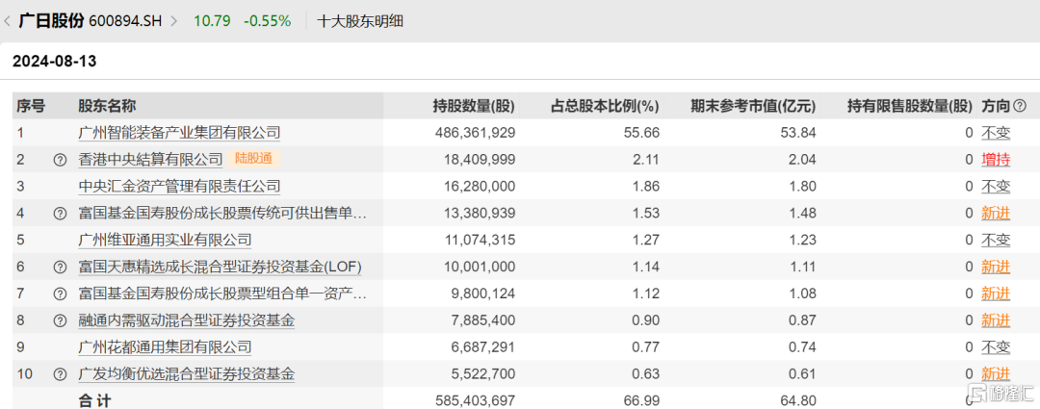Sort by 持有限售股数量(股) column header
Screen dimensions: 1040x409
click(x=910, y=106)
